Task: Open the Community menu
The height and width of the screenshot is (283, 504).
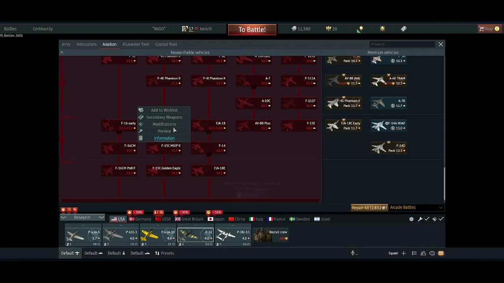Action: [43, 29]
